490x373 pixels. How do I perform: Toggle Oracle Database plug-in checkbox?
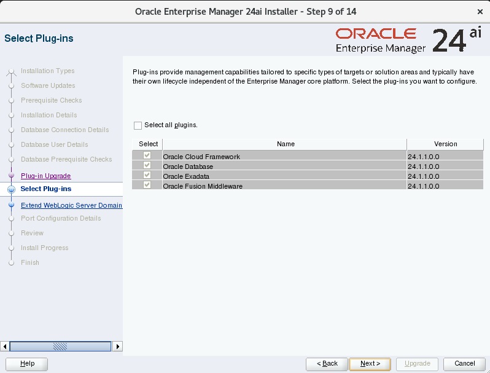click(x=147, y=165)
